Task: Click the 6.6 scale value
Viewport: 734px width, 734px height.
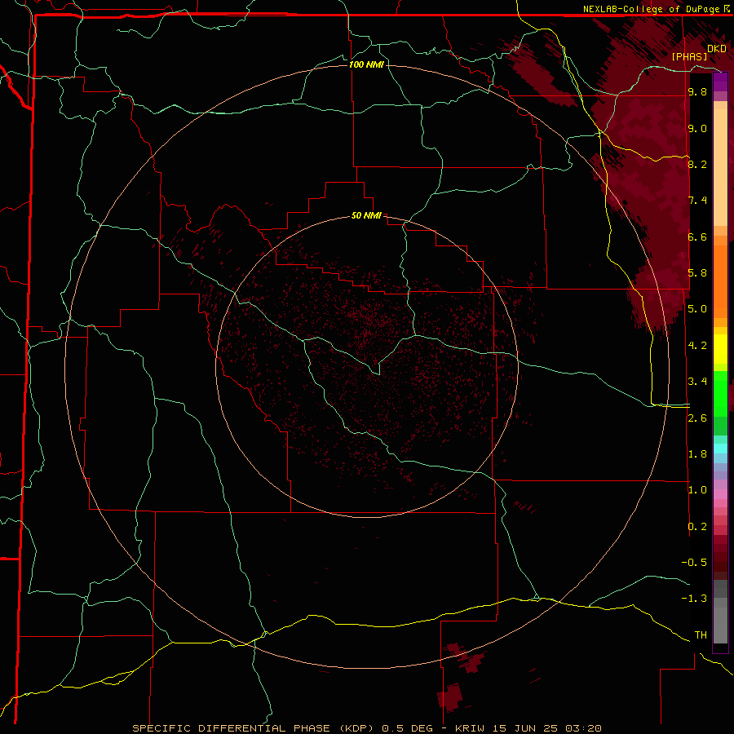Action: (x=697, y=237)
